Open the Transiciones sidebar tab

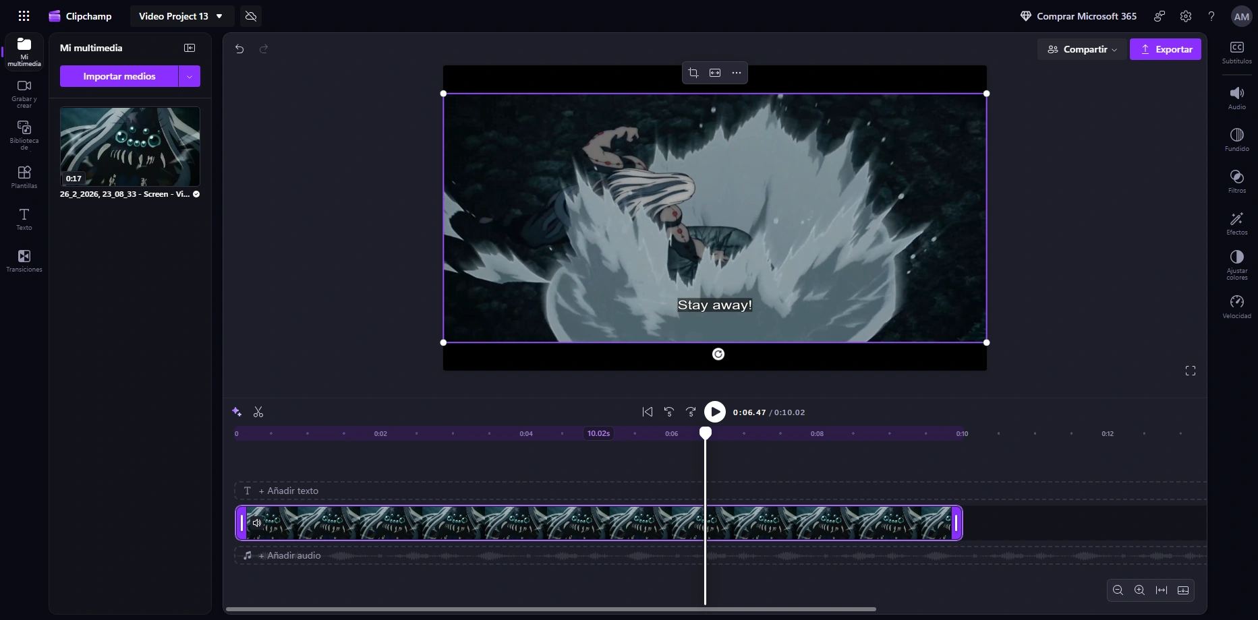click(x=24, y=261)
